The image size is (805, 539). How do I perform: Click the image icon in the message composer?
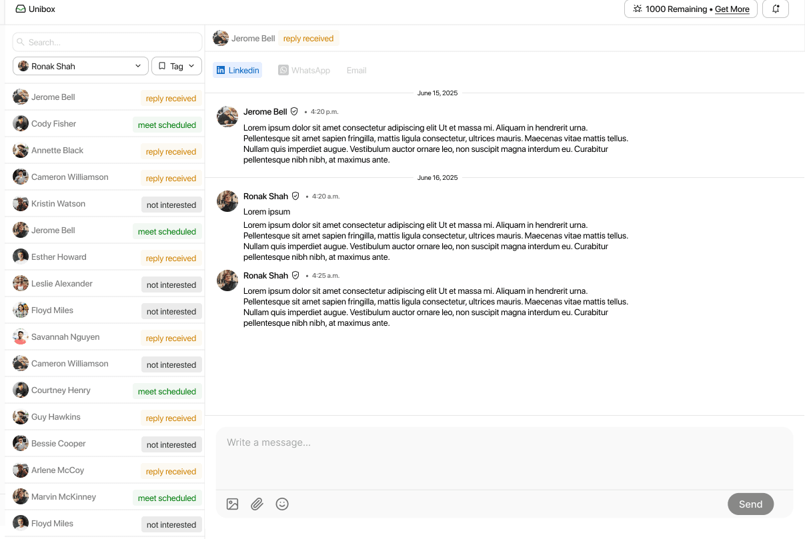[231, 504]
